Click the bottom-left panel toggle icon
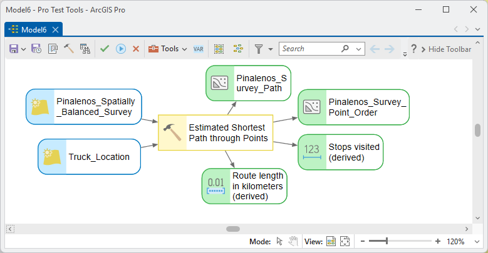488x253 pixels. click(10, 229)
